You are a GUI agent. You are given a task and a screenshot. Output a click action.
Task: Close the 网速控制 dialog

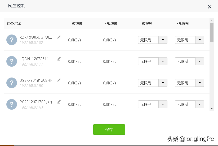(x=210, y=7)
